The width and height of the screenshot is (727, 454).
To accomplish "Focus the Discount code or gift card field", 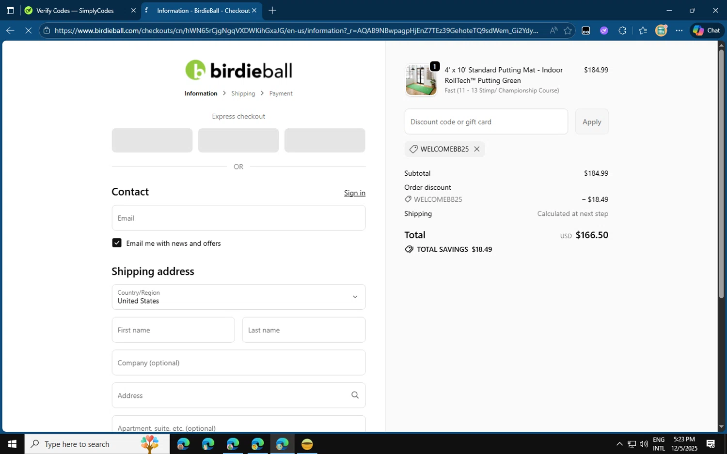I will [x=486, y=121].
